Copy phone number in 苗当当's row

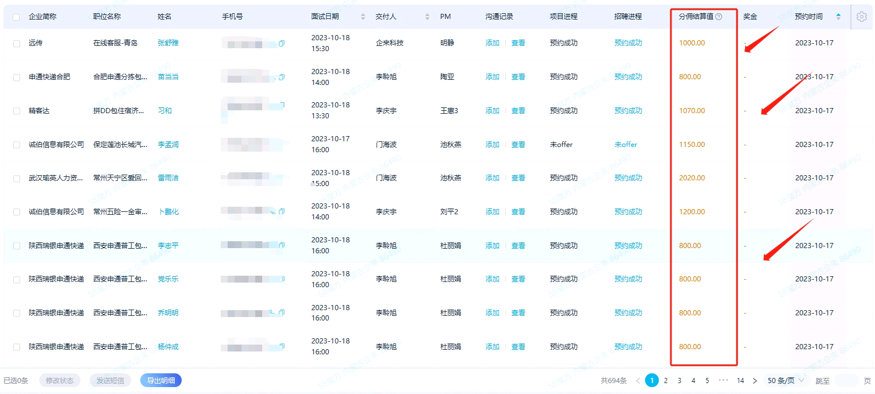point(282,77)
